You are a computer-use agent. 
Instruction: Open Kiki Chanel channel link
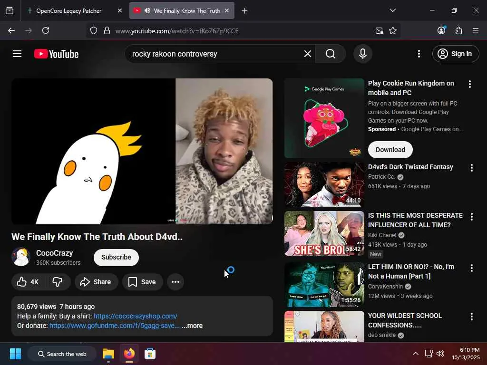tap(382, 235)
